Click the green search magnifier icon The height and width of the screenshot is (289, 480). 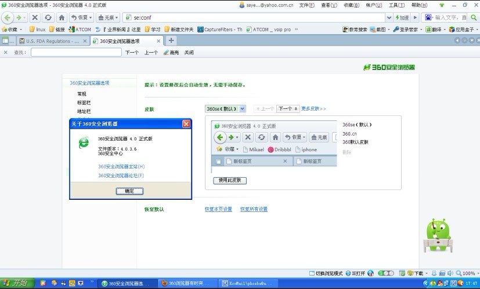(x=474, y=17)
